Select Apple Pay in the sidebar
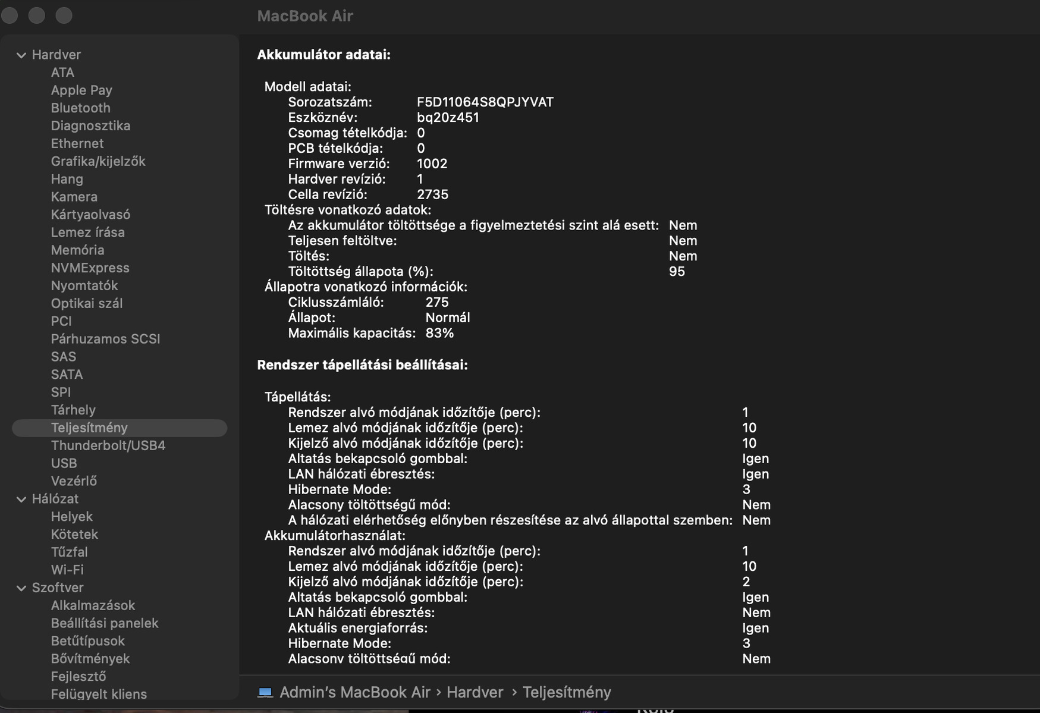 (x=81, y=90)
